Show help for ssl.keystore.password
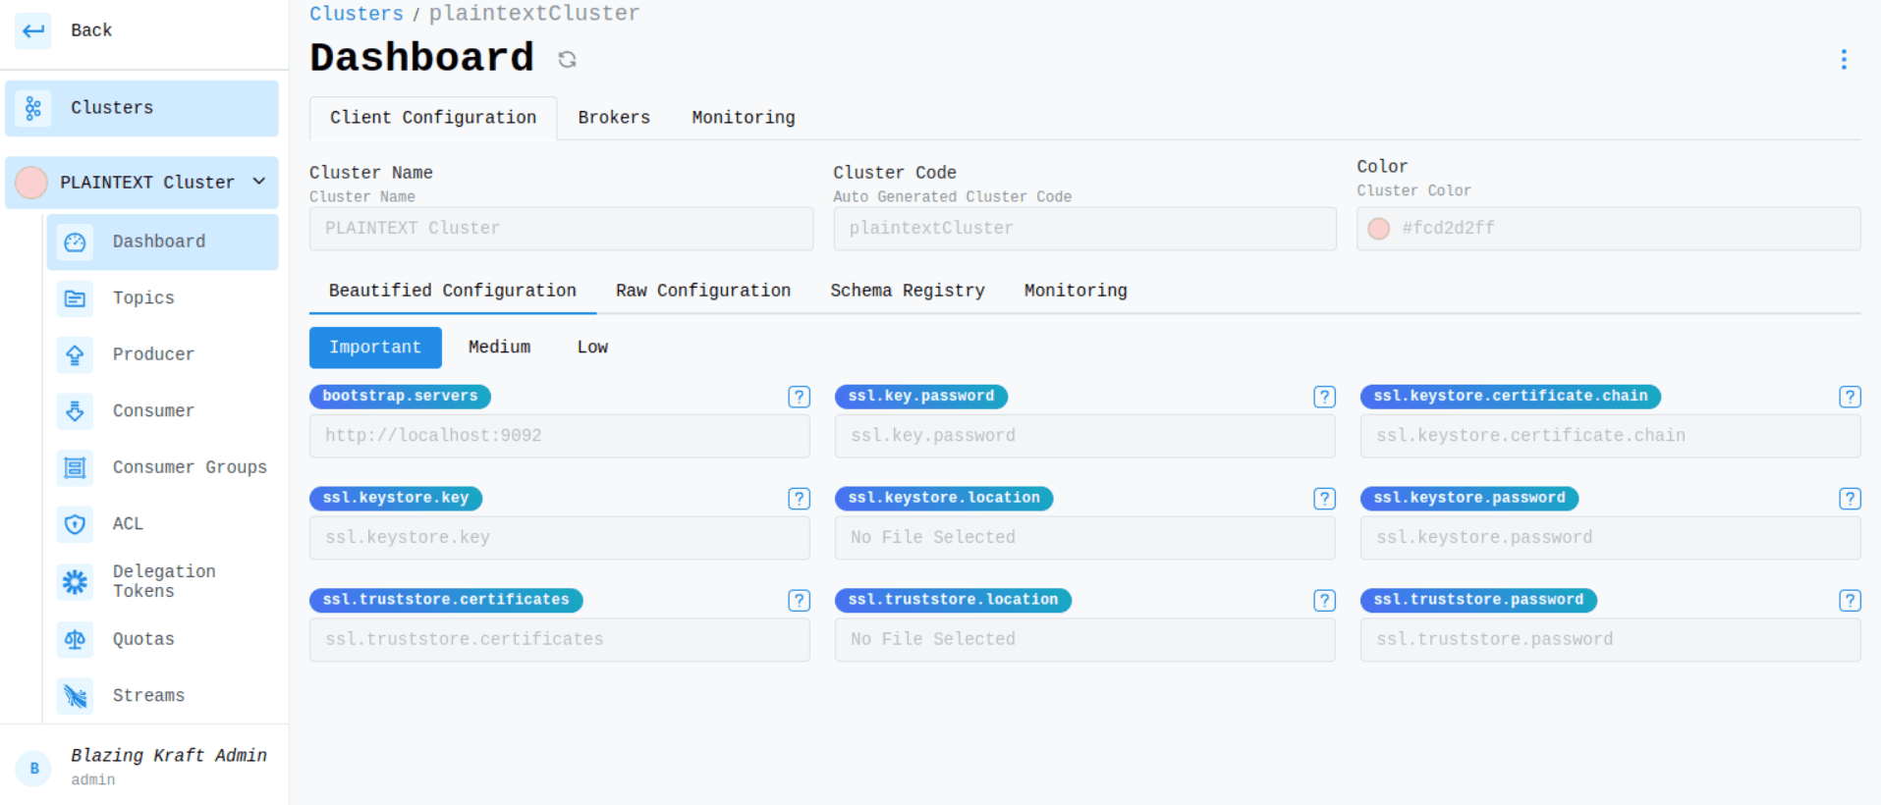The image size is (1881, 805). [1851, 499]
